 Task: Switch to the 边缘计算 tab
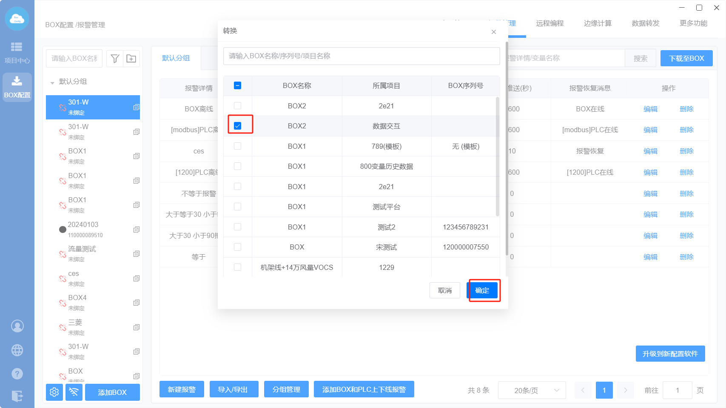point(598,23)
